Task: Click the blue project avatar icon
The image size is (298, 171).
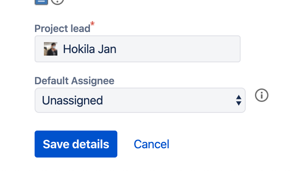Action: [x=41, y=2]
